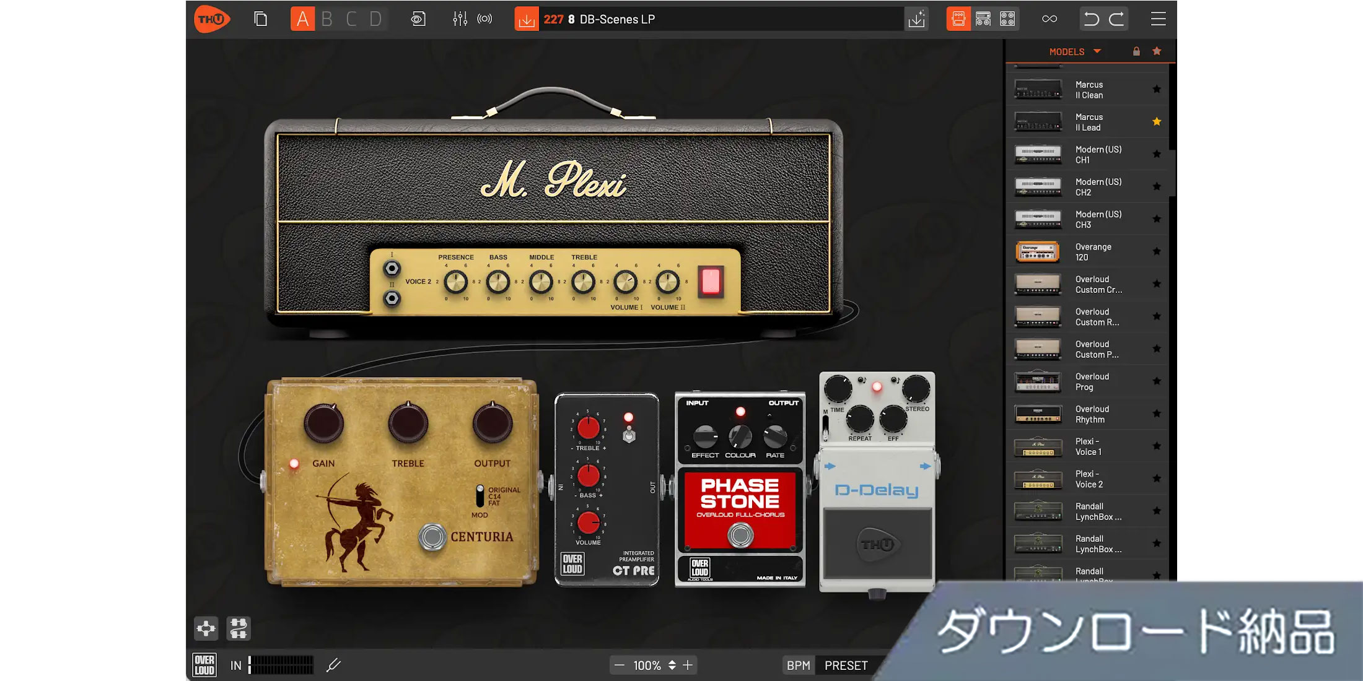Click the move components arrows icon
Image resolution: width=1363 pixels, height=681 pixels.
tap(206, 628)
